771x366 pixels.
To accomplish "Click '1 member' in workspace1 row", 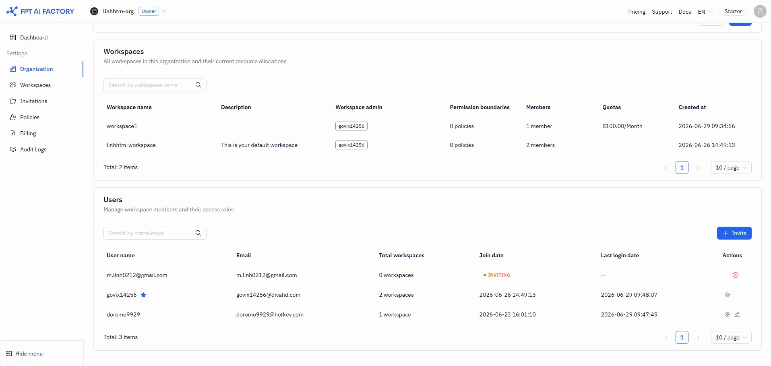I will click(539, 126).
